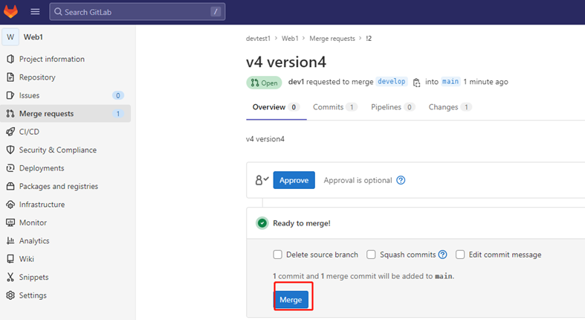The image size is (585, 320).
Task: Follow the devtest1 breadcrumb link
Action: (x=258, y=39)
